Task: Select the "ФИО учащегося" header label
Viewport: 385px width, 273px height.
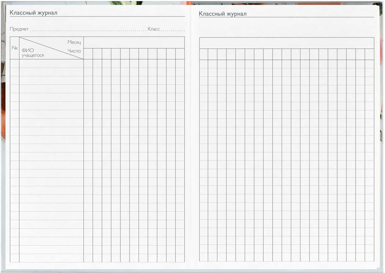Action: (33, 53)
